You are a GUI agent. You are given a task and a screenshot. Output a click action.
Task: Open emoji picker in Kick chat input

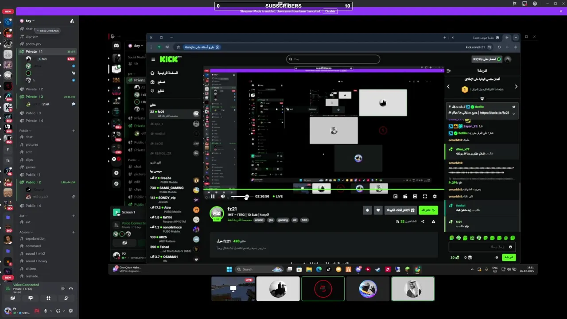point(510,247)
